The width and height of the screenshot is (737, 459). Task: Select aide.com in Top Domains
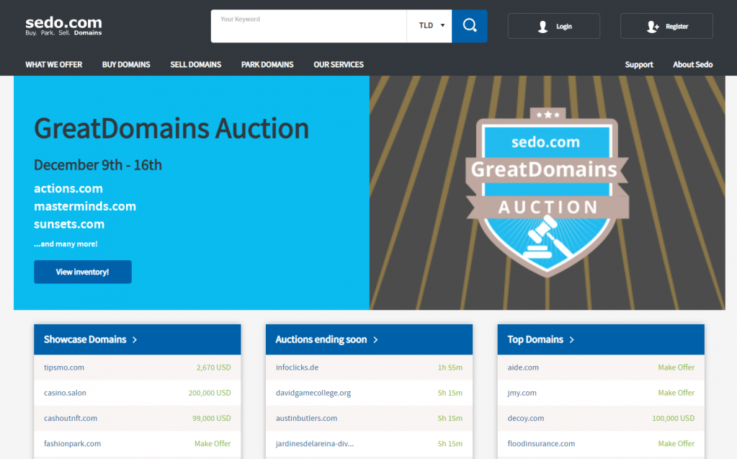(x=523, y=367)
